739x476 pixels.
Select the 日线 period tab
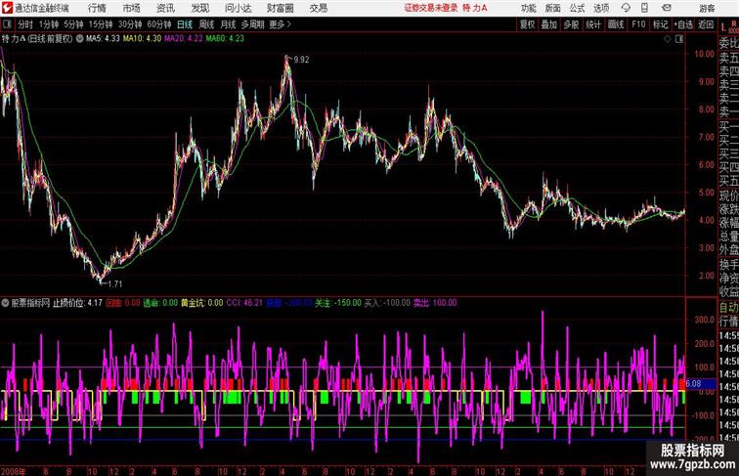click(185, 24)
